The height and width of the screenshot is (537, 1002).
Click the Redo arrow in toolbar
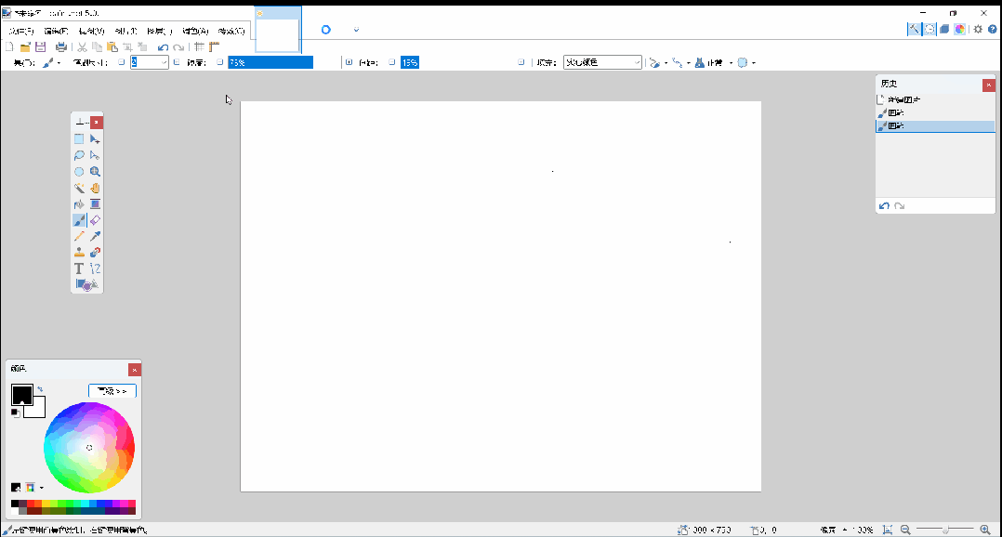coord(178,46)
